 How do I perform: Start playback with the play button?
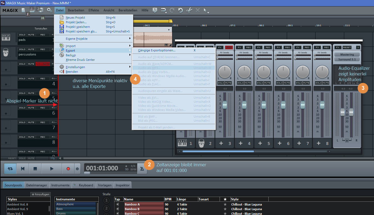coord(51,168)
